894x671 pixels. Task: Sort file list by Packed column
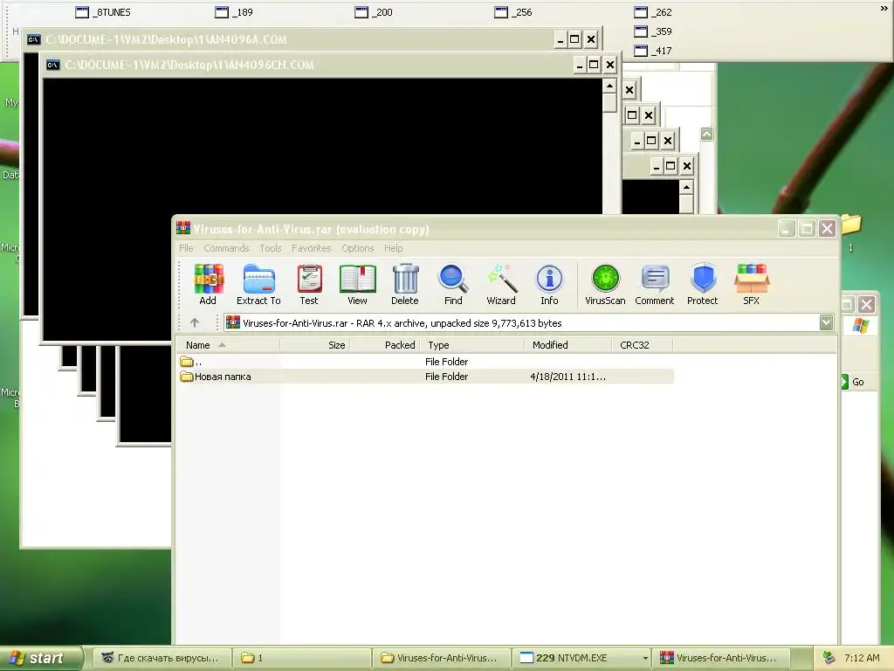(x=385, y=345)
